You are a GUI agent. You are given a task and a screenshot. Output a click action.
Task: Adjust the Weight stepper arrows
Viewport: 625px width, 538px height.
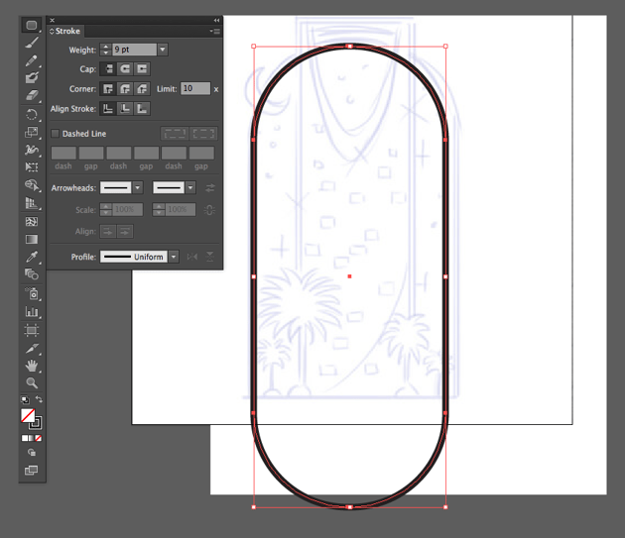click(105, 50)
